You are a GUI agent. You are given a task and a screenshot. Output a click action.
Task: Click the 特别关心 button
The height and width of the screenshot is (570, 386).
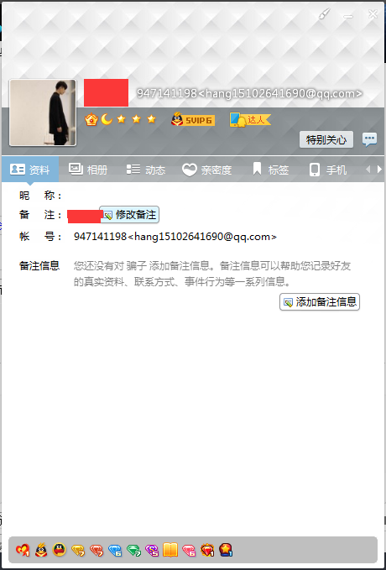coord(326,139)
